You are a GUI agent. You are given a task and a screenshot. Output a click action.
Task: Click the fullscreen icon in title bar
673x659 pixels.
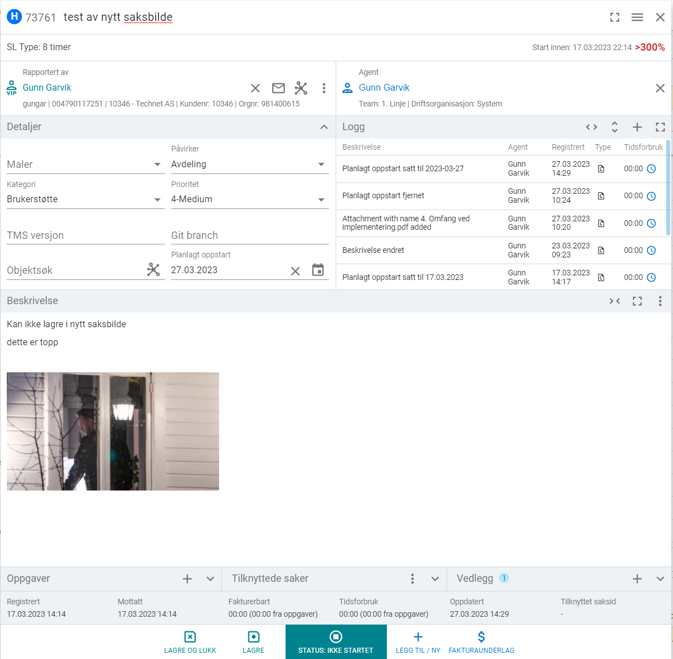click(614, 17)
